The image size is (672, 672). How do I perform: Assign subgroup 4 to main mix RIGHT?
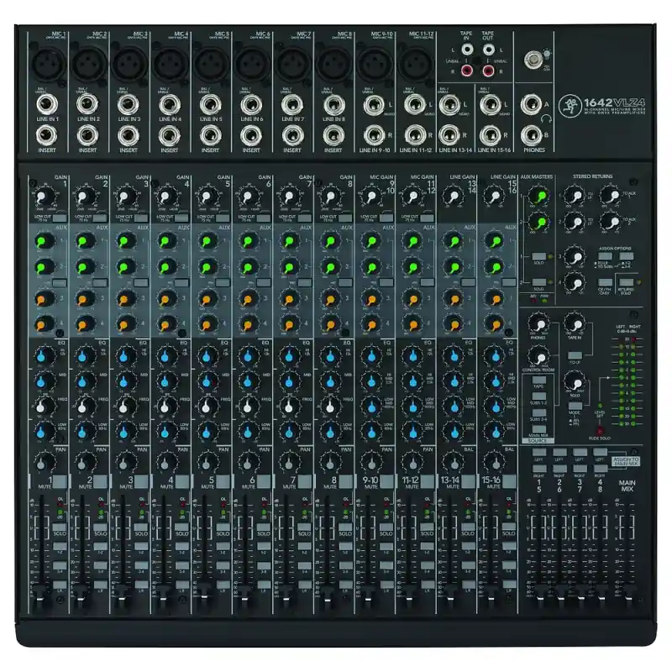(x=600, y=469)
